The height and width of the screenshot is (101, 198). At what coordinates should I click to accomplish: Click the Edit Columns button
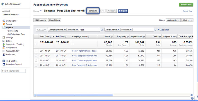click(40, 20)
